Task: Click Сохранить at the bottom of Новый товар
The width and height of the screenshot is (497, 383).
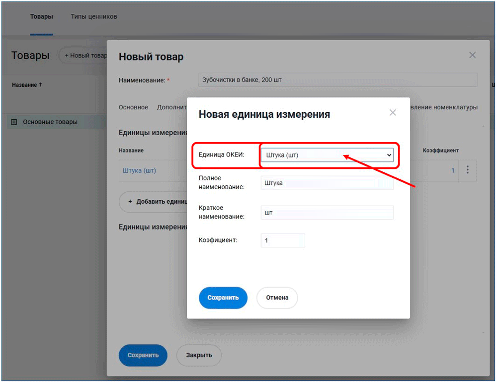Action: (x=143, y=355)
